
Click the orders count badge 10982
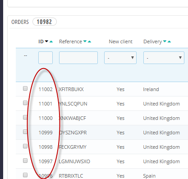tap(45, 22)
